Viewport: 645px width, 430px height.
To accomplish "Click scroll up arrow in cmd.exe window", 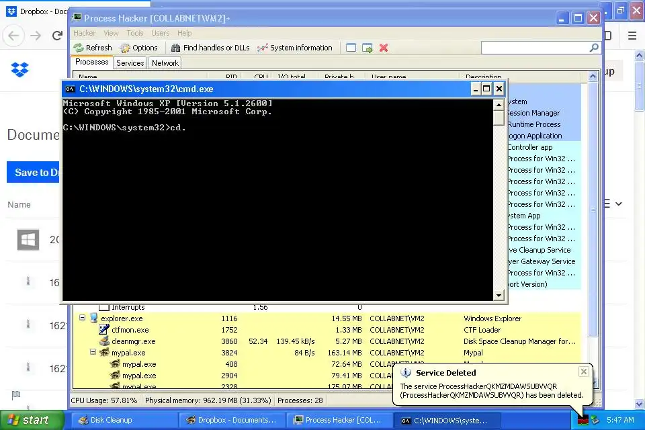I will click(x=499, y=105).
